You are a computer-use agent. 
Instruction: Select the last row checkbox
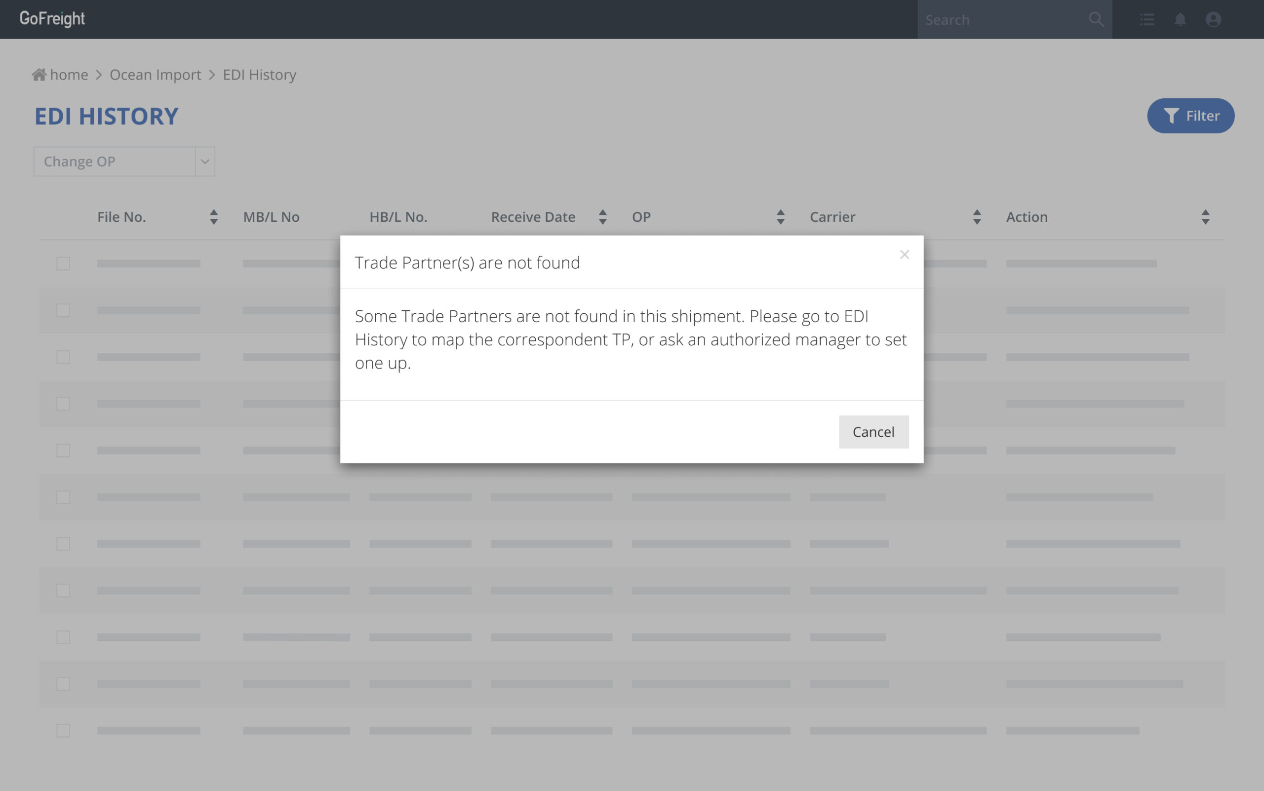click(x=63, y=730)
